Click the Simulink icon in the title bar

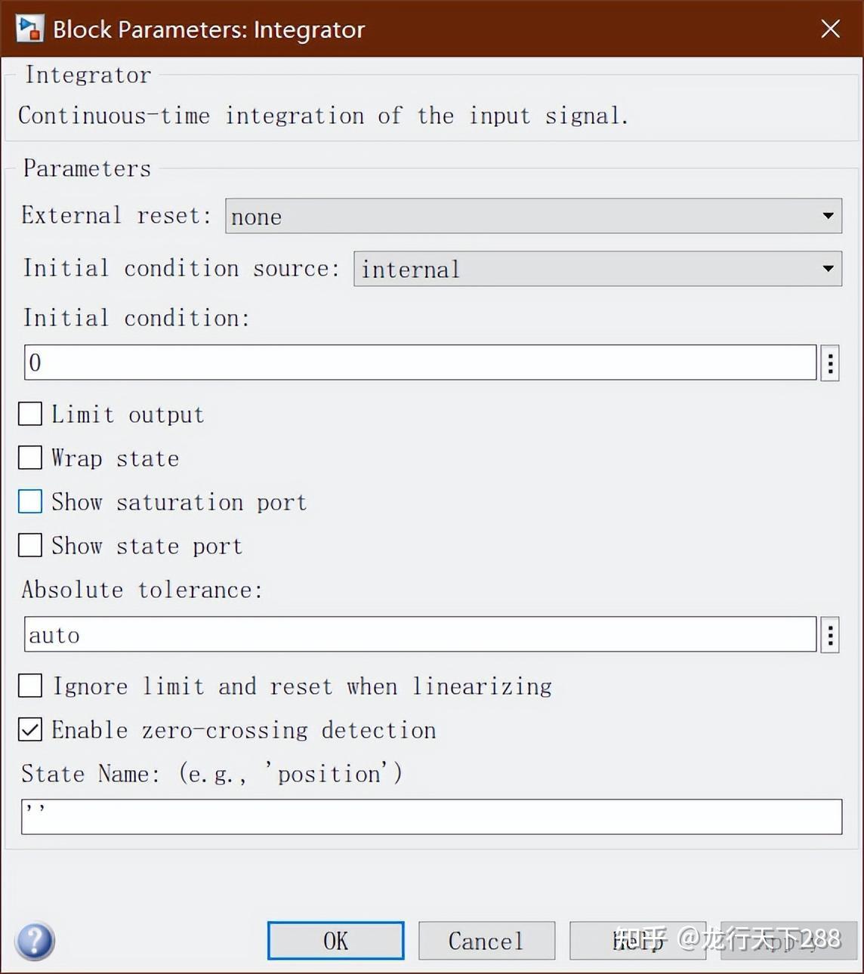29,29
